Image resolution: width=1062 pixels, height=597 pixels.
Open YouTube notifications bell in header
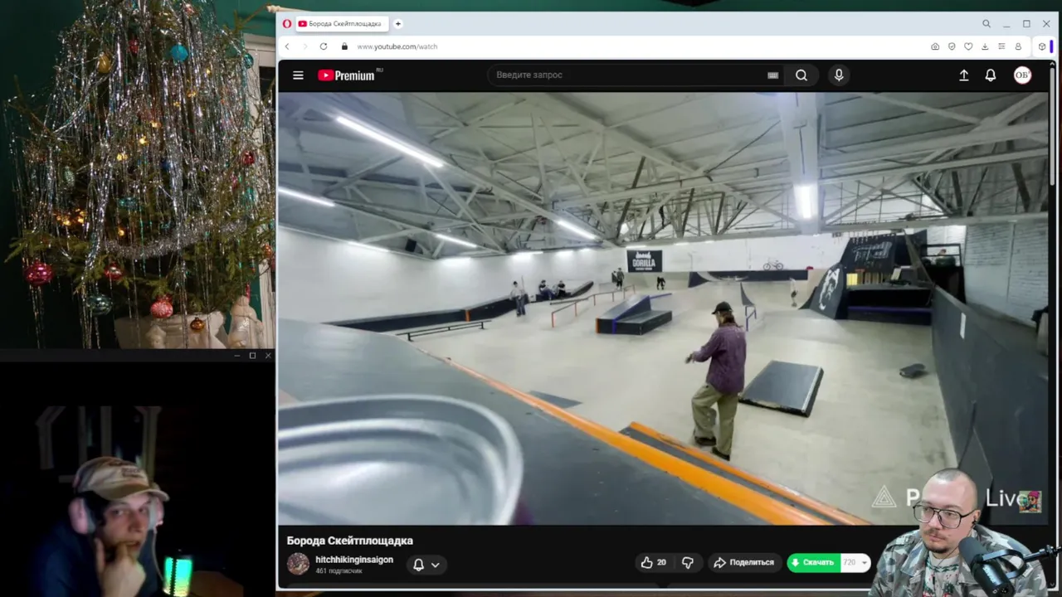pos(991,75)
